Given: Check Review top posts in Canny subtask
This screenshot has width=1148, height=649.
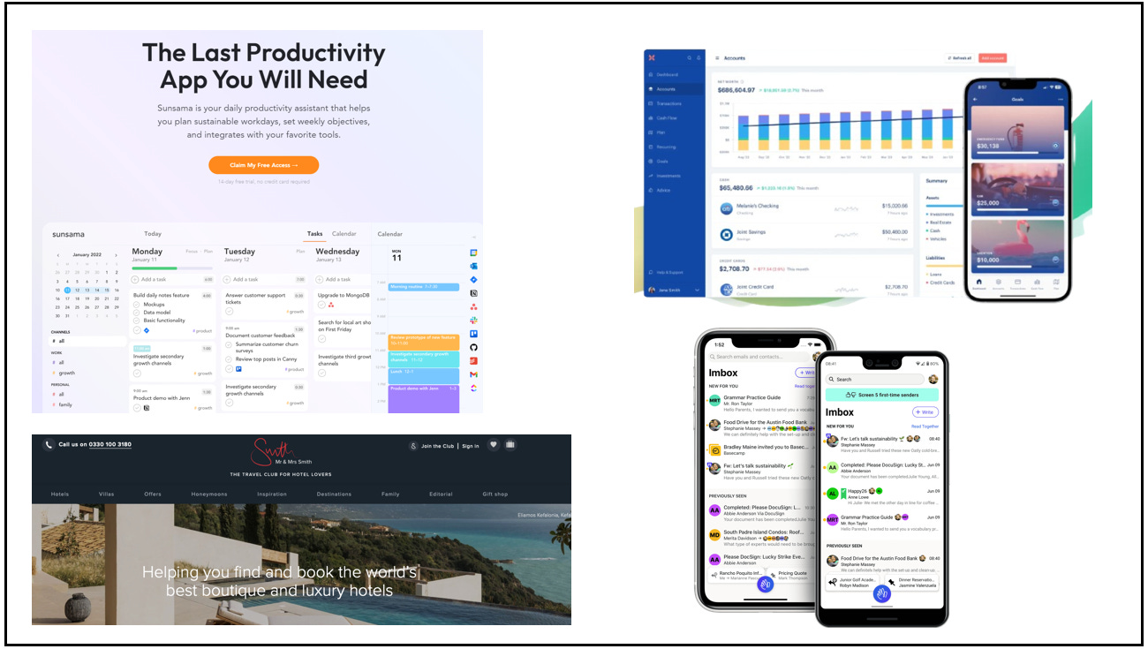Looking at the screenshot, I should [x=229, y=359].
